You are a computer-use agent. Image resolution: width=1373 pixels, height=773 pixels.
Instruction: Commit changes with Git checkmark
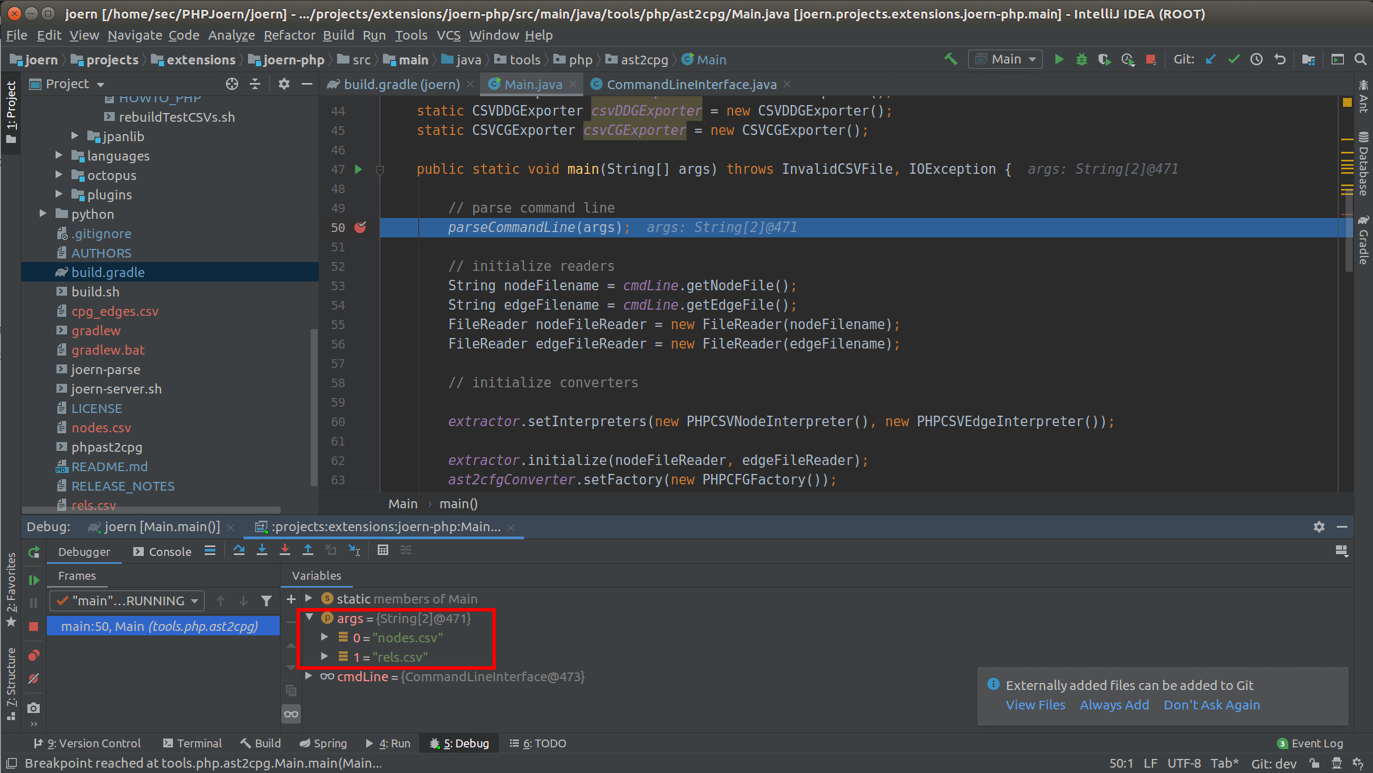click(1233, 59)
